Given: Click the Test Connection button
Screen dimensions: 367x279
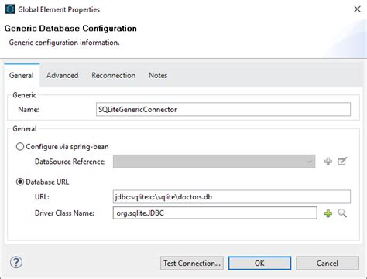Looking at the screenshot, I should click(192, 263).
